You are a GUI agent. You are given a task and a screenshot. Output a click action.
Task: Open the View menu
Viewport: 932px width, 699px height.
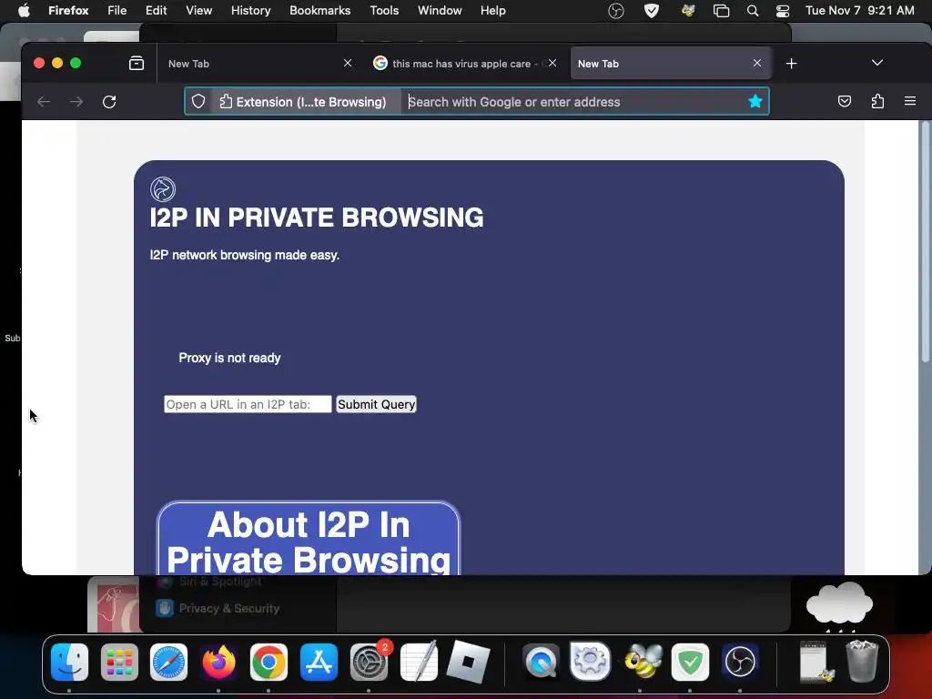click(x=198, y=11)
